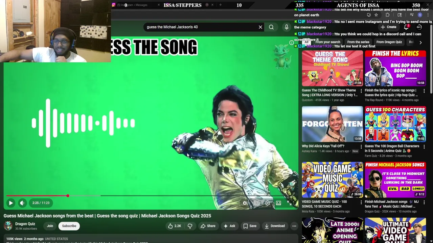Switch to the Instagram Messages browser tab
Viewport: 433px width, 243px height.
click(x=135, y=5)
